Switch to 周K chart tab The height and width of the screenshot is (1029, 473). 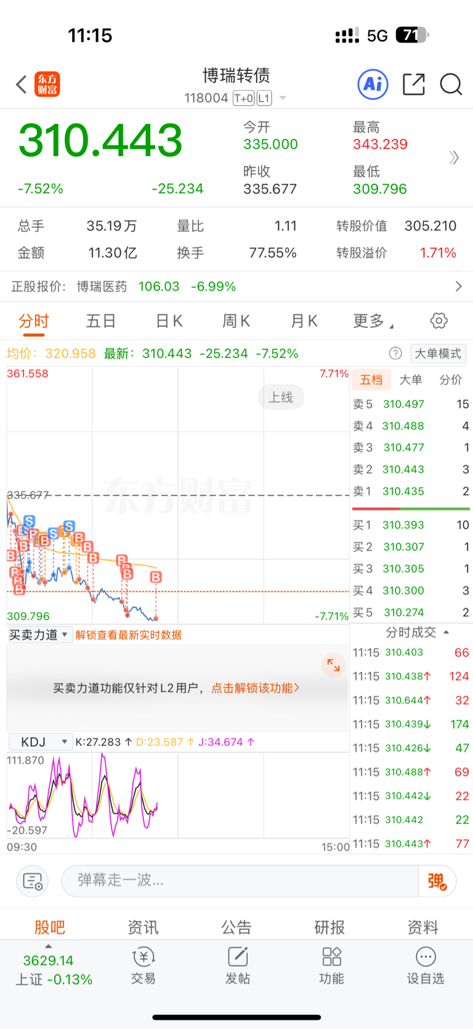[236, 321]
